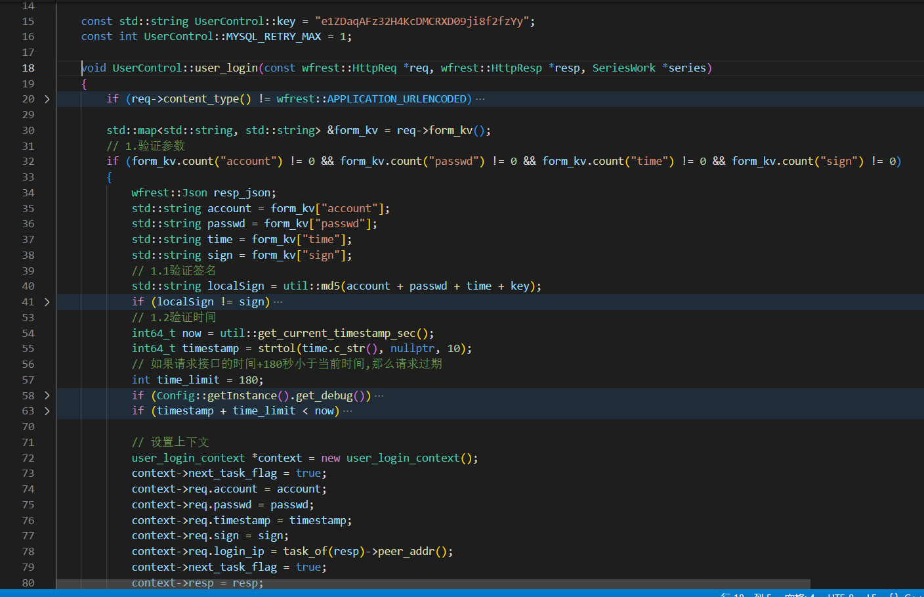Click the nullptr keyword on line 55

click(413, 348)
